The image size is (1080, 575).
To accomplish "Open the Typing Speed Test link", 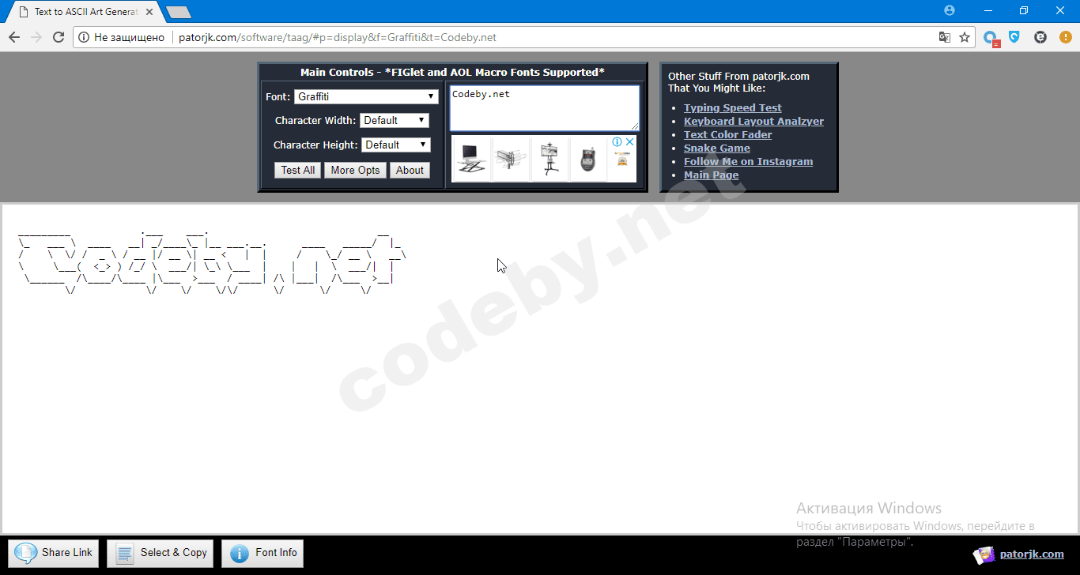I will coord(733,107).
